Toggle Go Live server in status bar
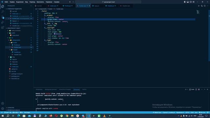The width and height of the screenshot is (210, 118). pyautogui.click(x=202, y=112)
